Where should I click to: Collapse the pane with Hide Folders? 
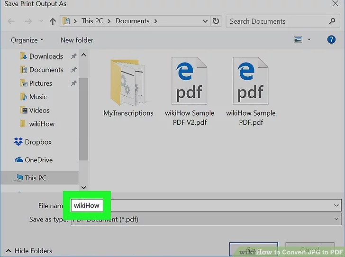tap(29, 251)
